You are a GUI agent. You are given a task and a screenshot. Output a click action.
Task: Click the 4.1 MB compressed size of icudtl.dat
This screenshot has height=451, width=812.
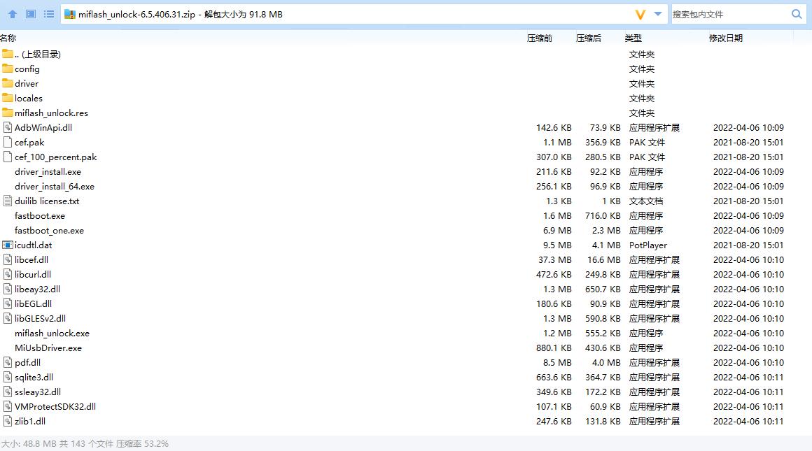606,245
